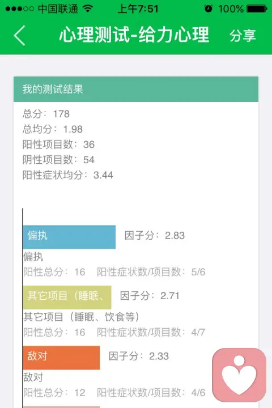Tap the signal strength dots

19,9
